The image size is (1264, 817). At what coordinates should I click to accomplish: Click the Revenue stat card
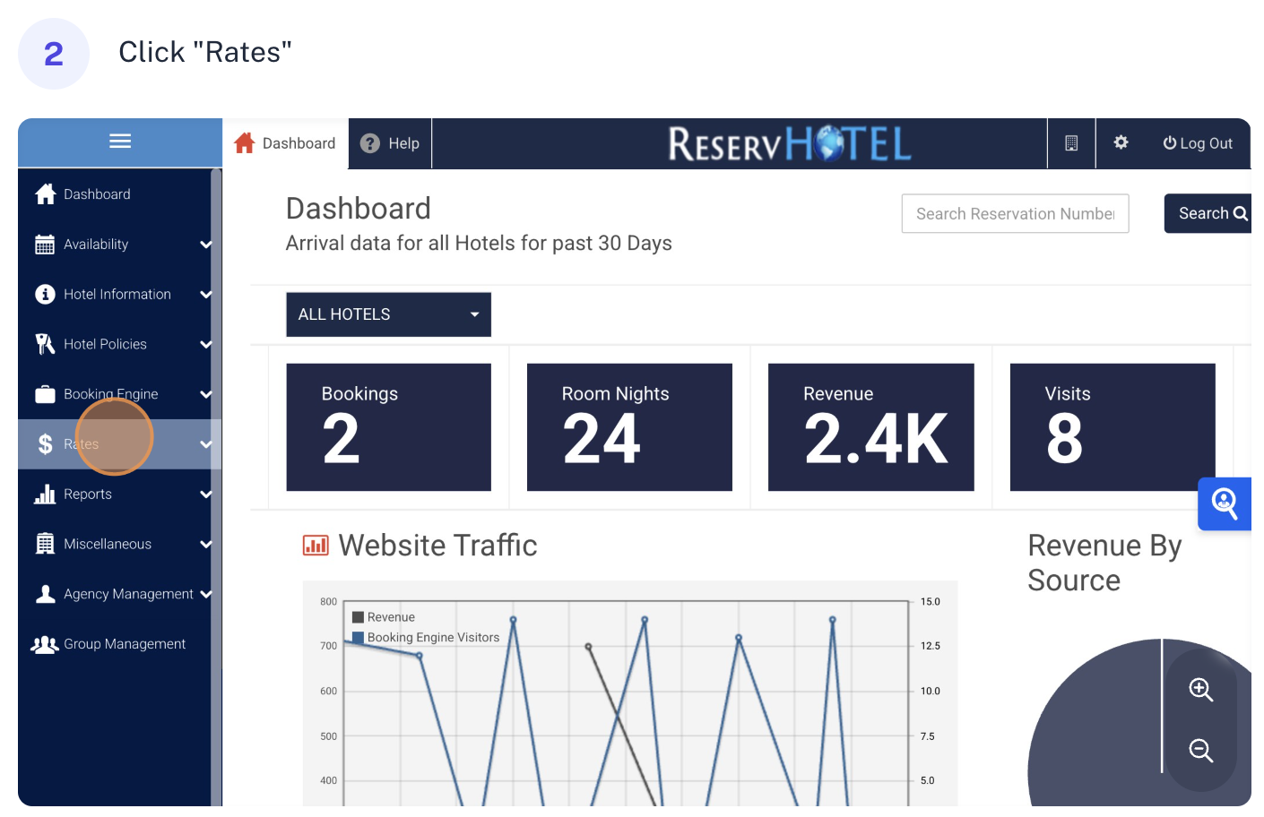[x=871, y=427]
